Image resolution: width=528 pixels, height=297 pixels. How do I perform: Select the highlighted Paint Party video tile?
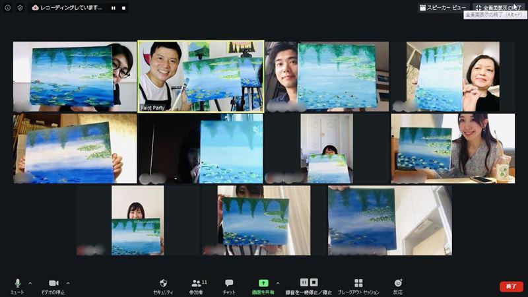pos(201,77)
